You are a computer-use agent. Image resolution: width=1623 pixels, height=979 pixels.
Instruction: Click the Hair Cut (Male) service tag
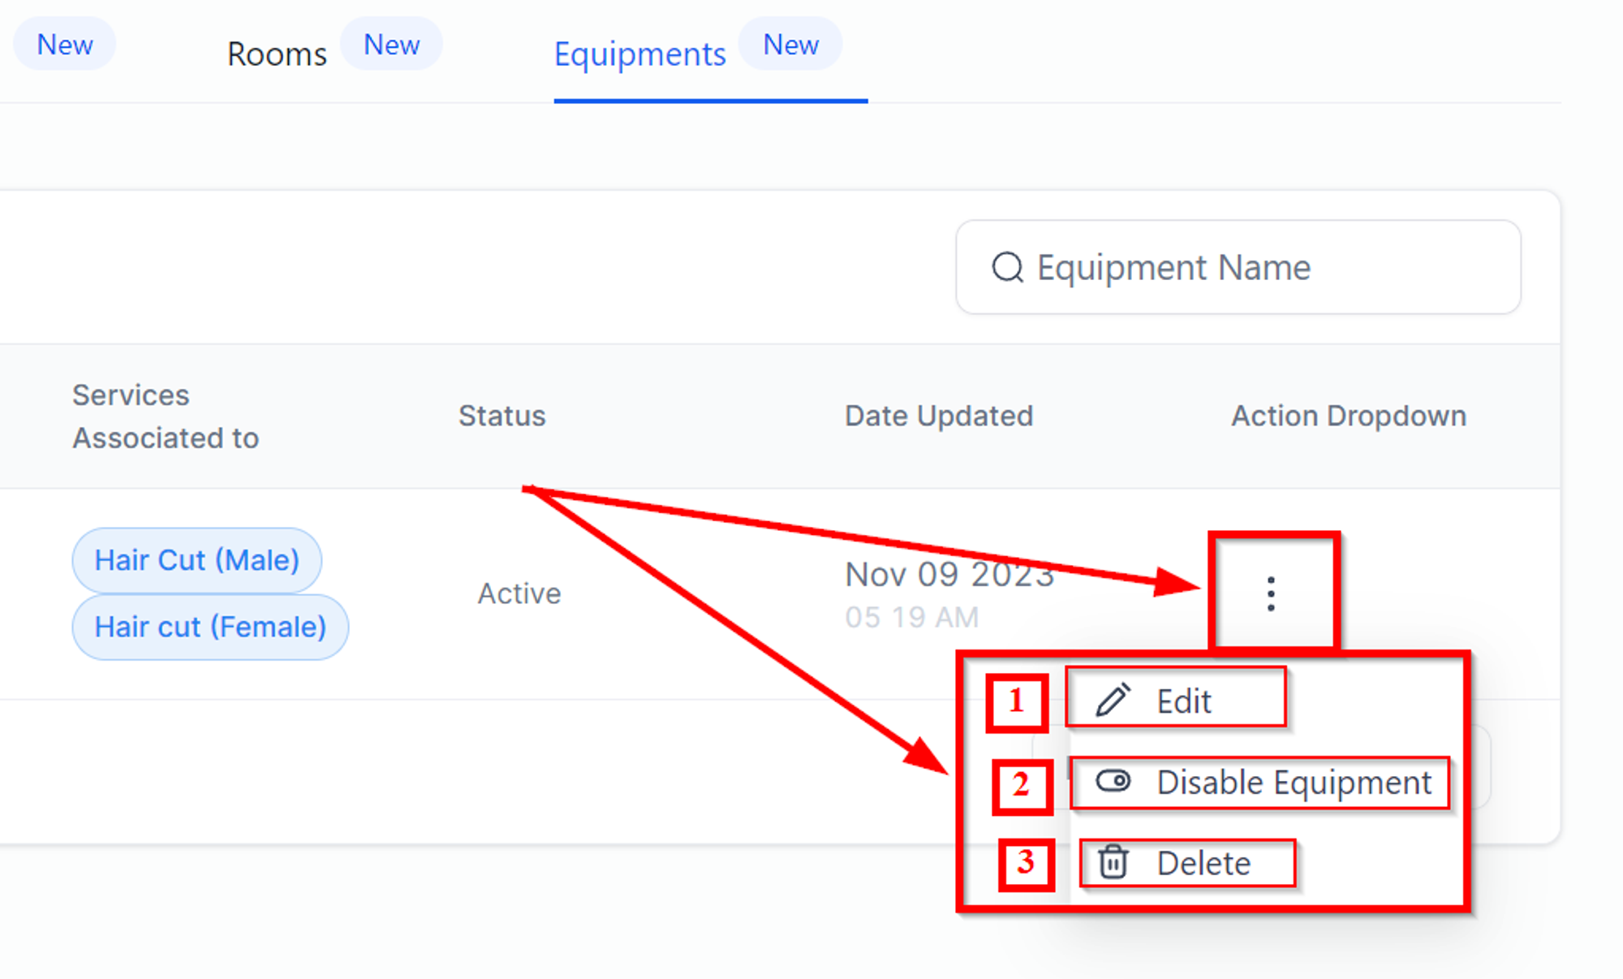pyautogui.click(x=197, y=560)
